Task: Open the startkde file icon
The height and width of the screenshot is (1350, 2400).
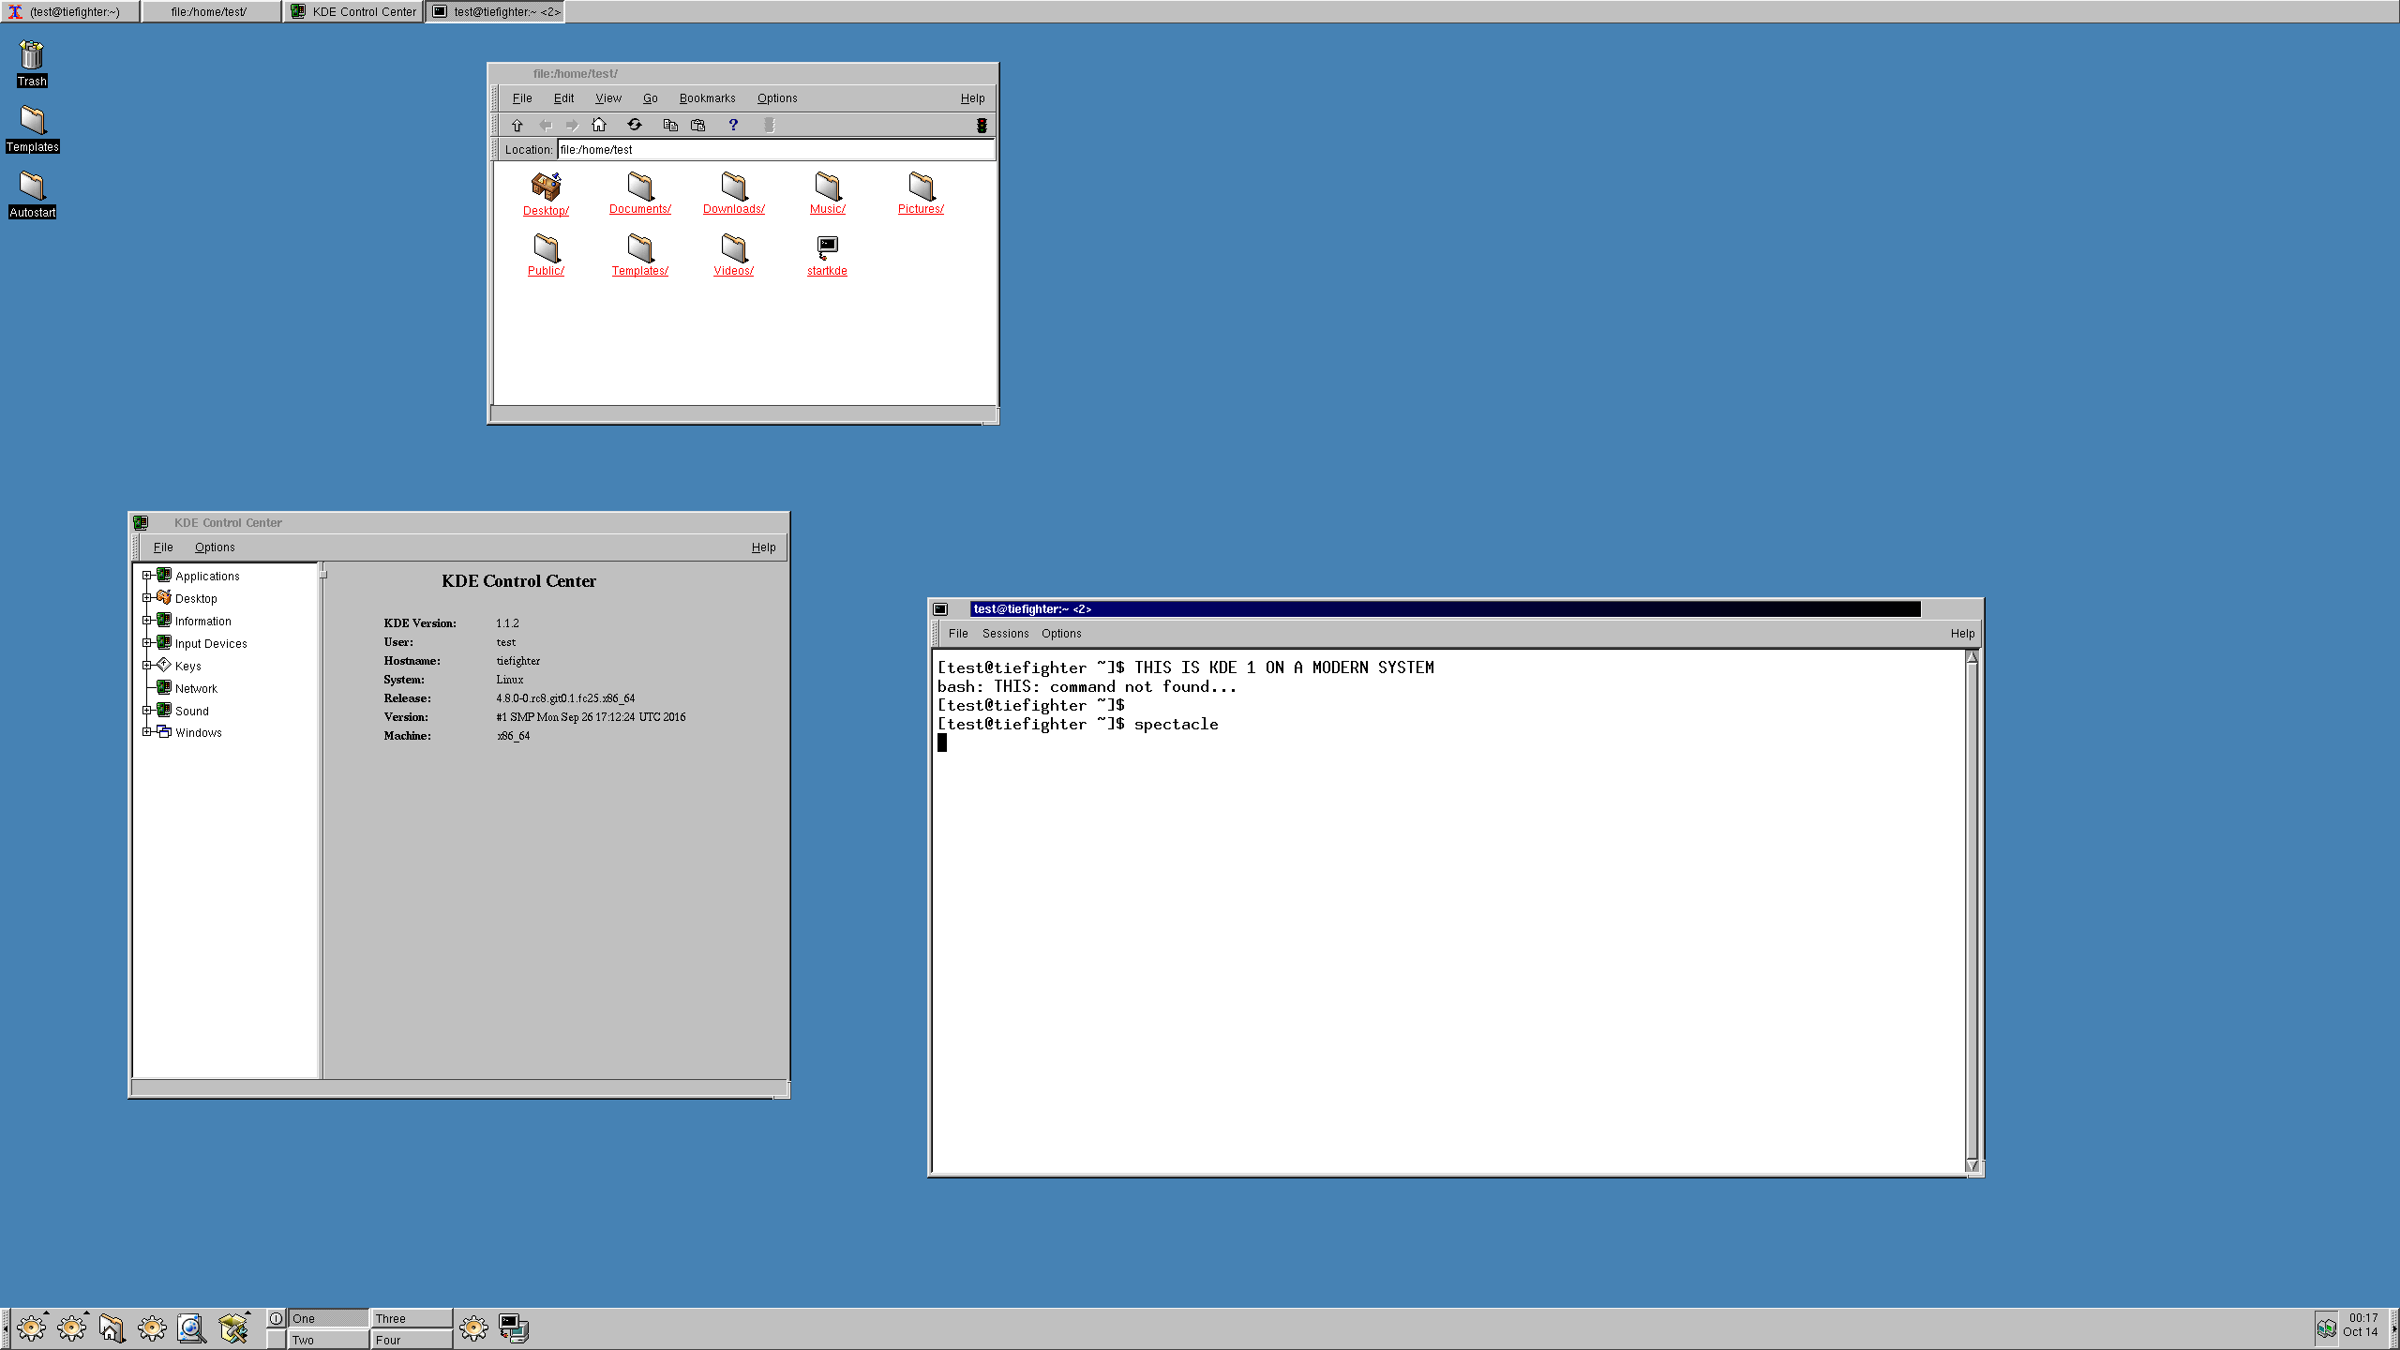Action: (x=826, y=246)
